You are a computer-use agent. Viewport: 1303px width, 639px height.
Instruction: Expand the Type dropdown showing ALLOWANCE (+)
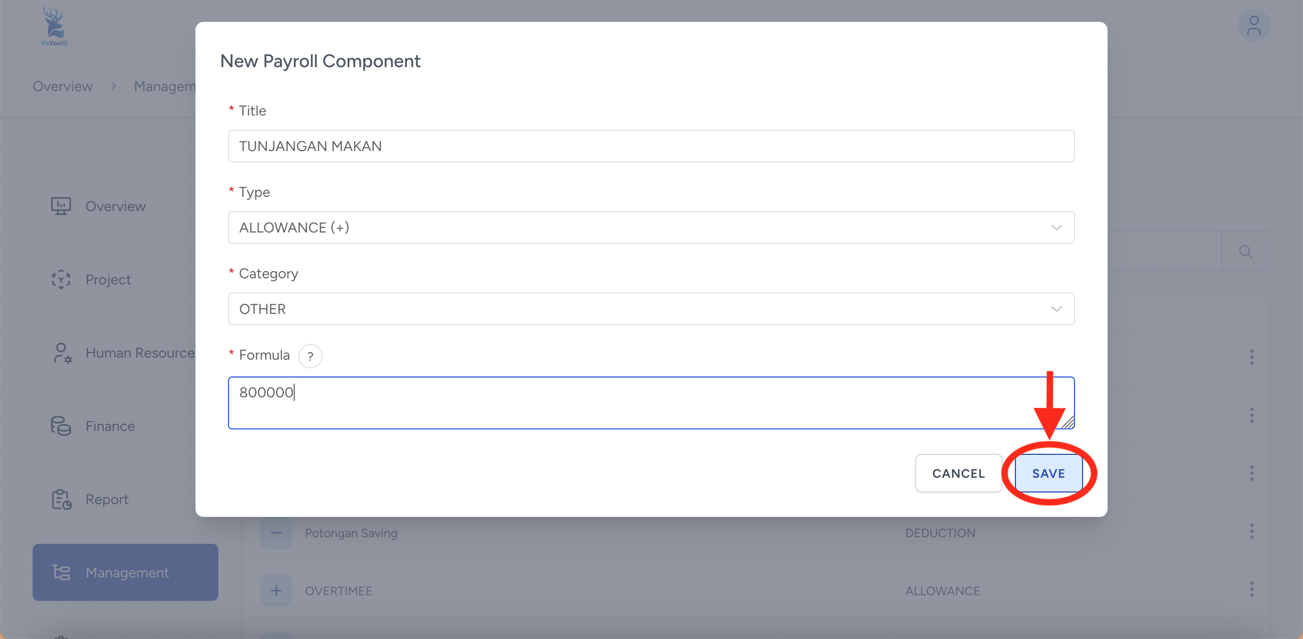coord(650,227)
